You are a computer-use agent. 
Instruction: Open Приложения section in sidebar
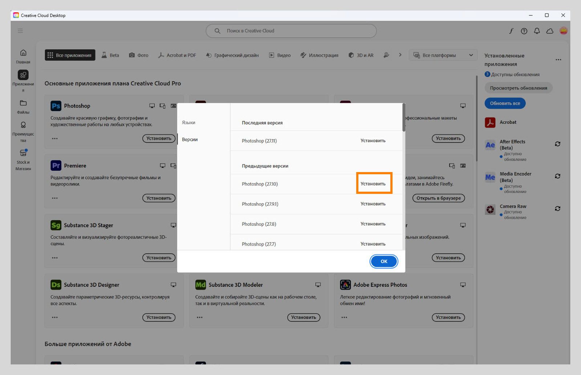(23, 81)
